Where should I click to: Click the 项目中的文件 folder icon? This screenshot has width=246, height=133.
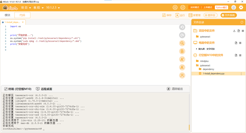195,31
